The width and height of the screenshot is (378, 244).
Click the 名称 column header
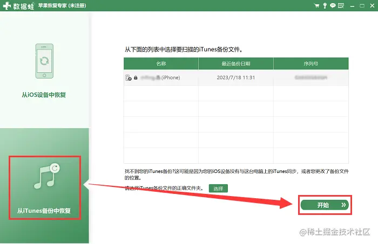coord(161,64)
